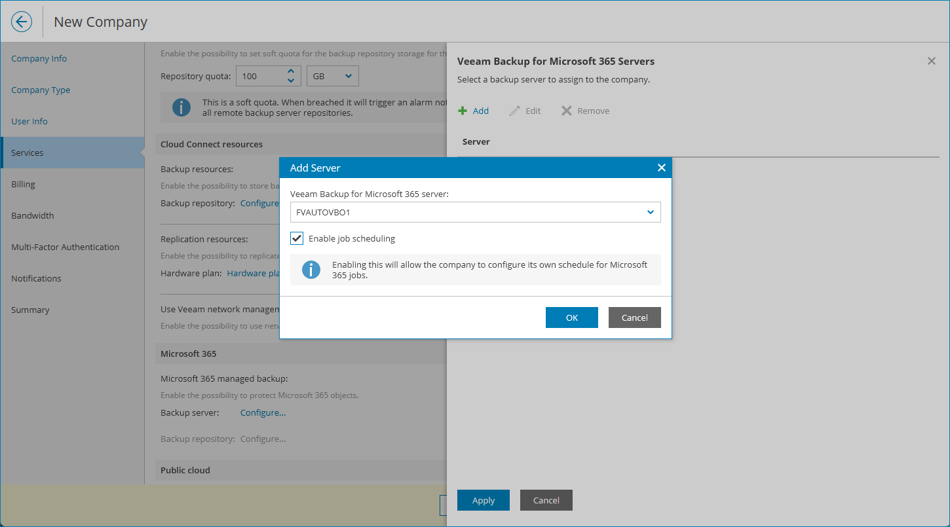Jump to the Summary step
Image resolution: width=950 pixels, height=527 pixels.
[x=30, y=310]
